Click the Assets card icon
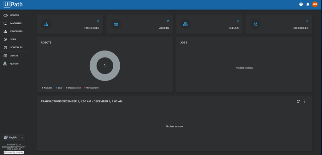This screenshot has width=322, height=155. [x=116, y=24]
